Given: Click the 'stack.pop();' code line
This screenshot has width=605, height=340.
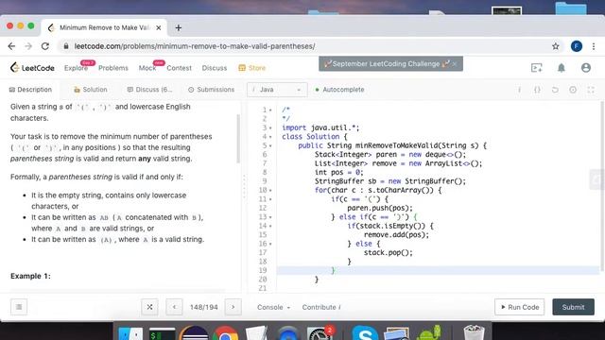Looking at the screenshot, I should [x=388, y=252].
